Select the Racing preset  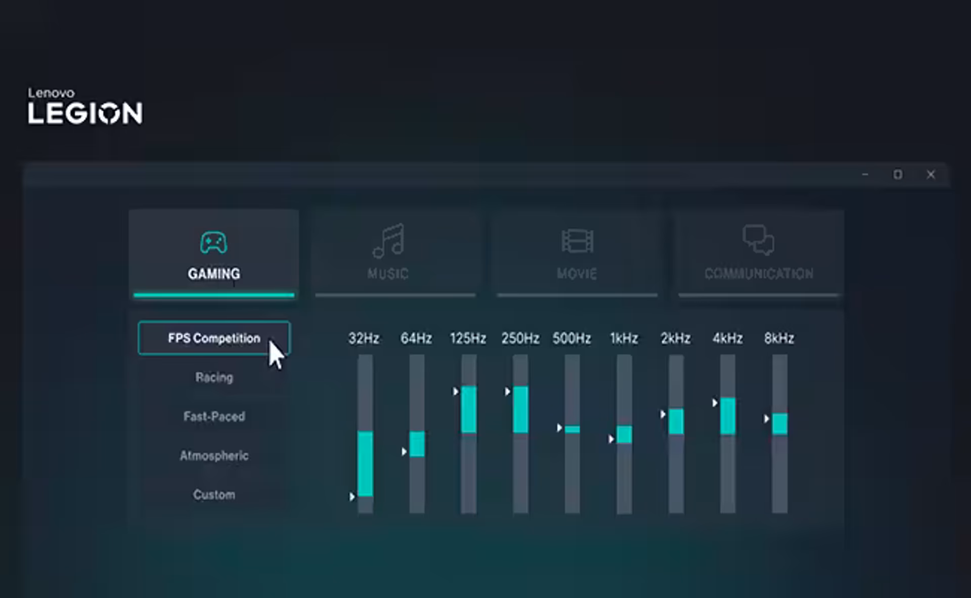pos(214,377)
